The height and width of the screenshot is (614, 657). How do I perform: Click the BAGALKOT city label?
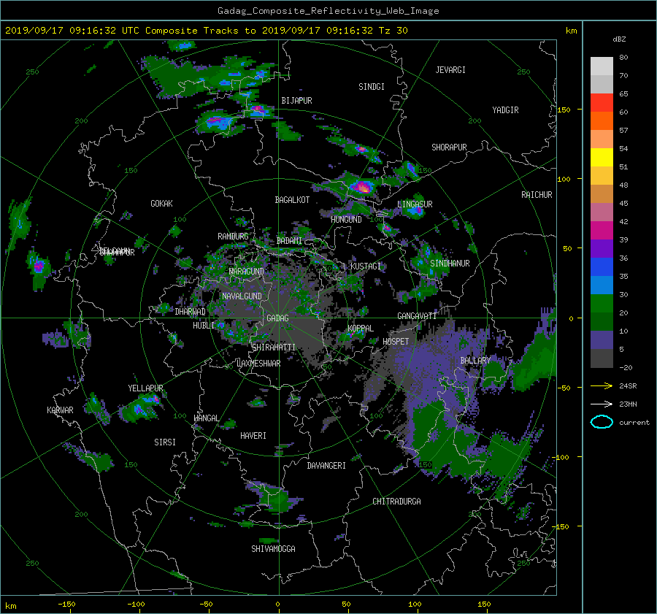[292, 200]
